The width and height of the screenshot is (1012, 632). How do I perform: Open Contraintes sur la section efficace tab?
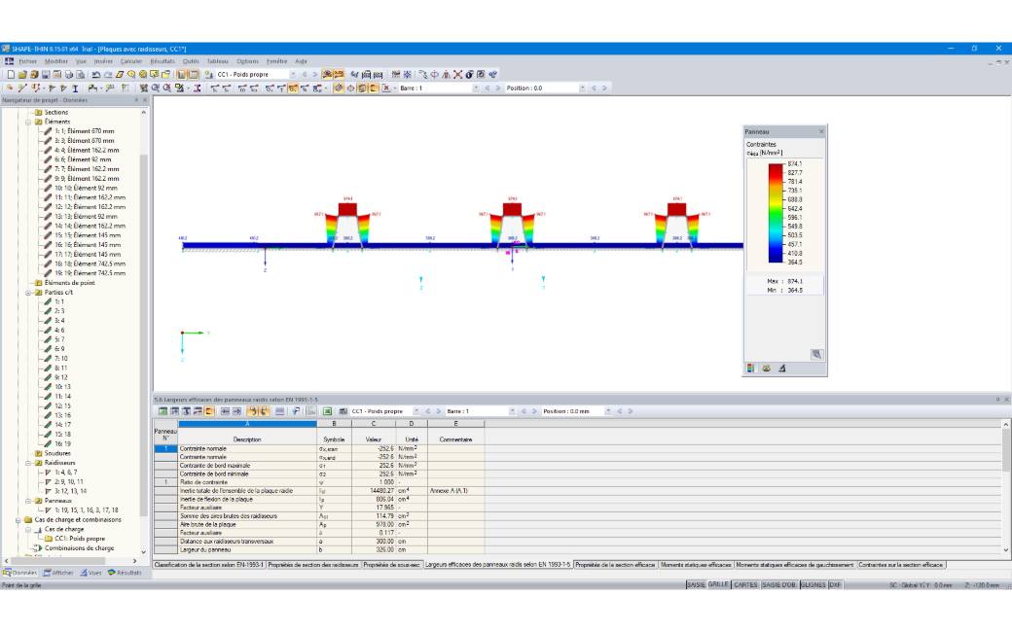tap(901, 565)
